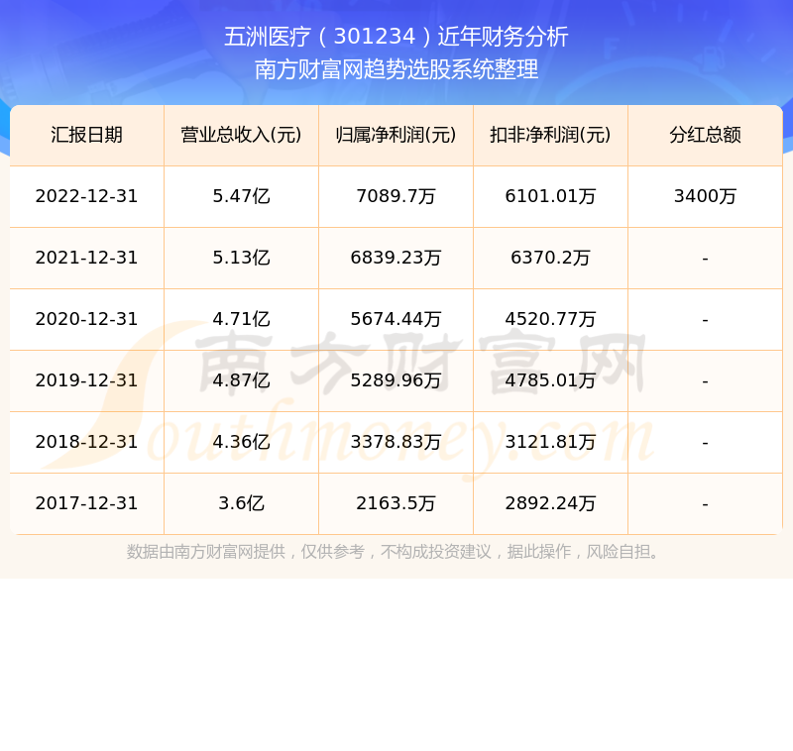Click the revenue value 4.71亿
Screen dimensions: 793x751
pos(241,319)
